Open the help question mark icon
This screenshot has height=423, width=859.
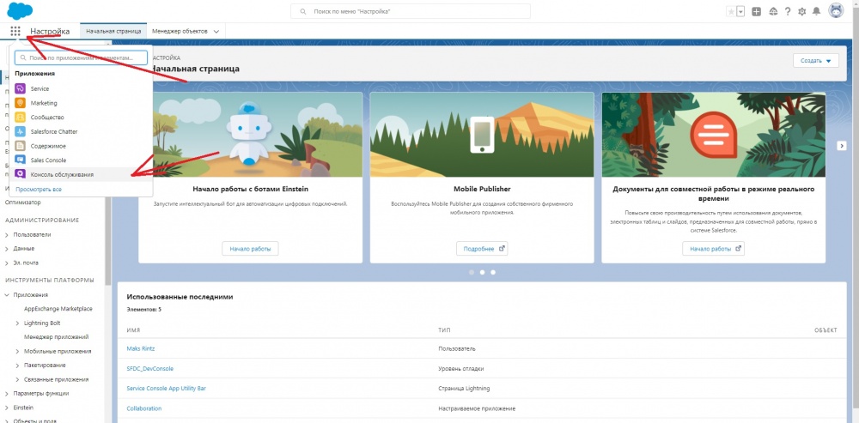coord(788,11)
